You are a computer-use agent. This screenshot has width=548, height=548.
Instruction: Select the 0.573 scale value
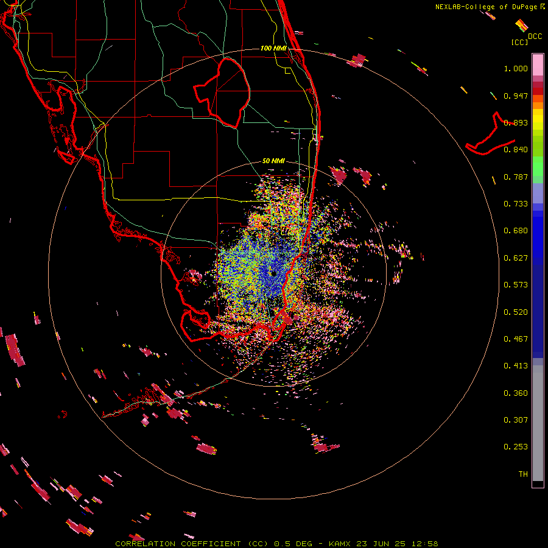point(516,285)
